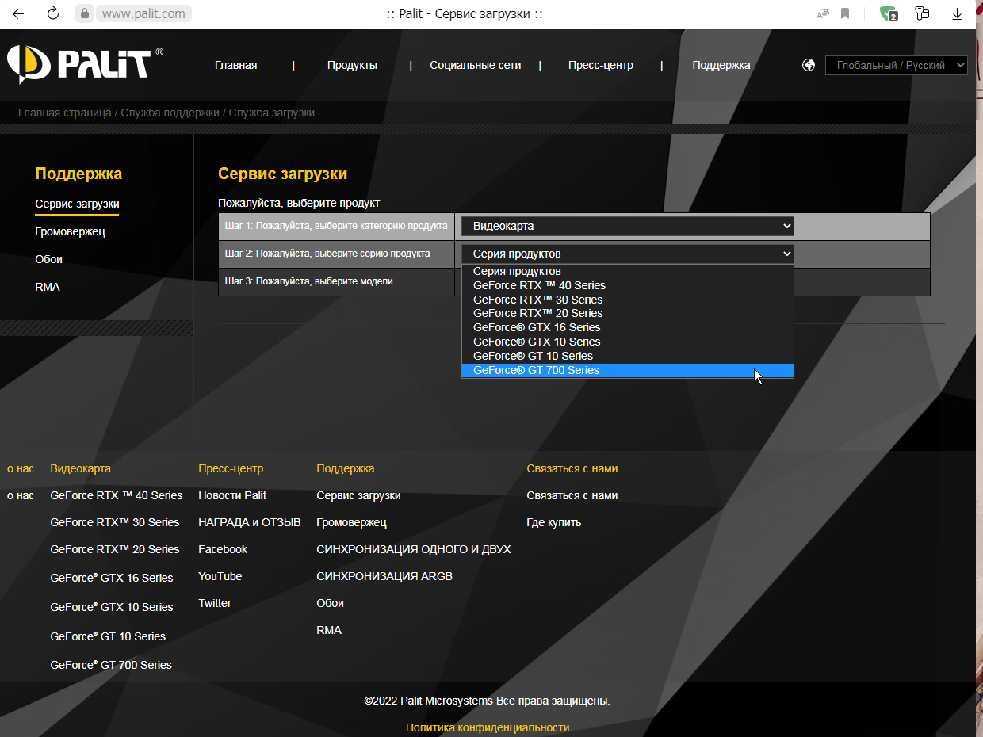Click the Служба загрузки breadcrumb
Screen dimensions: 983x737
272,113
